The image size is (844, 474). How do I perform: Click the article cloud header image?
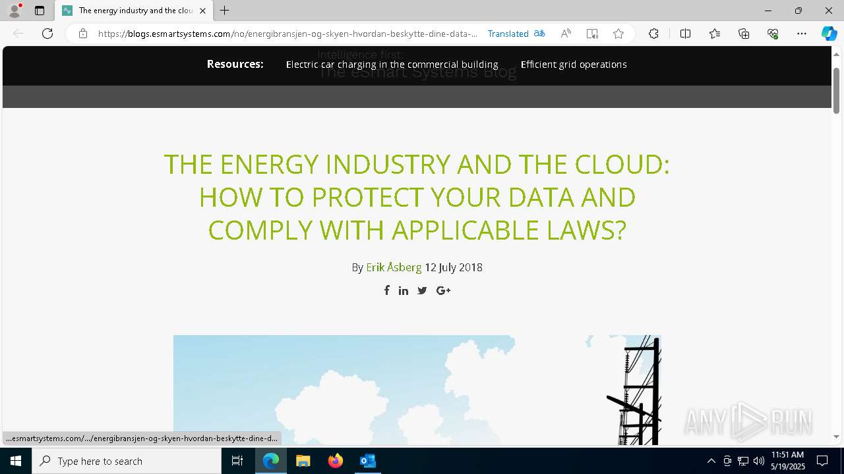[x=417, y=390]
